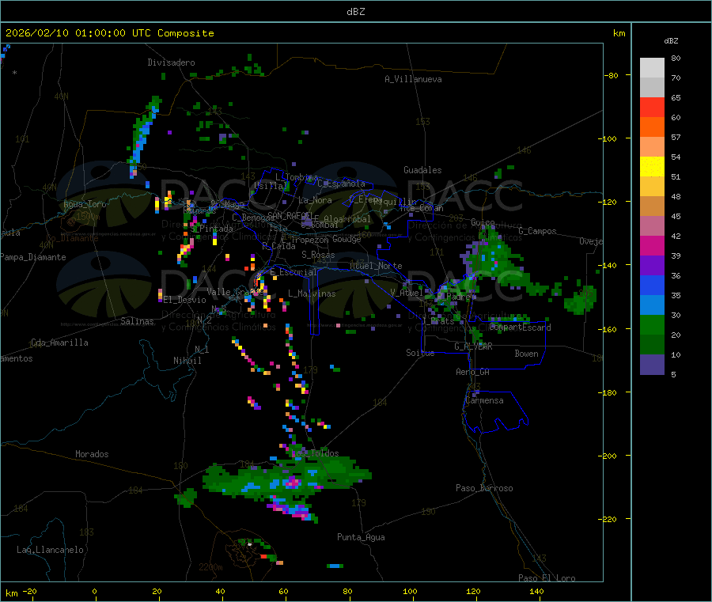
Task: Click the 54 dBZ yellow legend swatch
Action: [652, 167]
